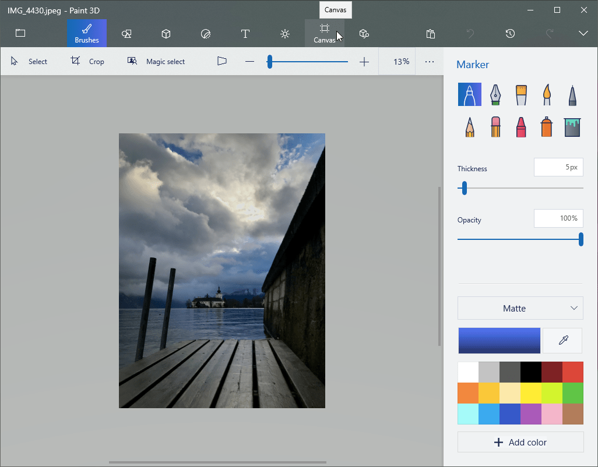Open the 2D shapes tab
Image resolution: width=598 pixels, height=467 pixels.
(x=126, y=34)
